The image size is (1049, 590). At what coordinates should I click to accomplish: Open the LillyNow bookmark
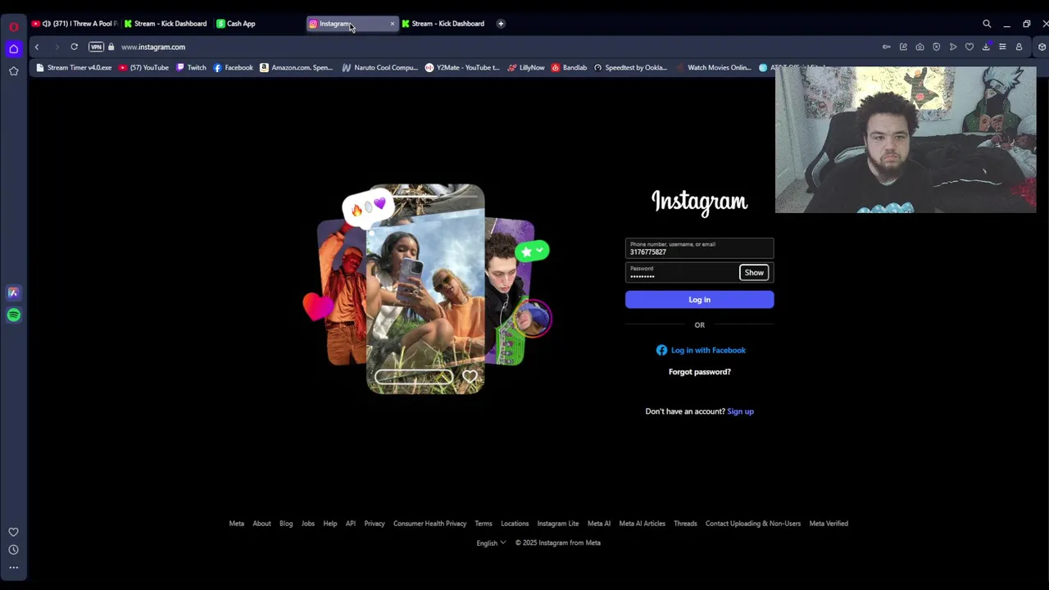tap(526, 68)
